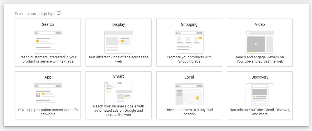Viewport: 312px width, 131px height.
Task: Click the App campaign download illustration
Action: 48,95
